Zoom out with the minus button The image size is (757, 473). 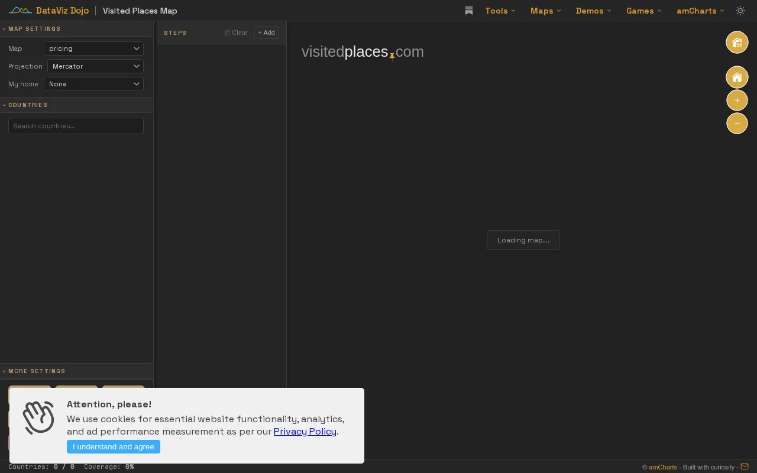click(737, 123)
